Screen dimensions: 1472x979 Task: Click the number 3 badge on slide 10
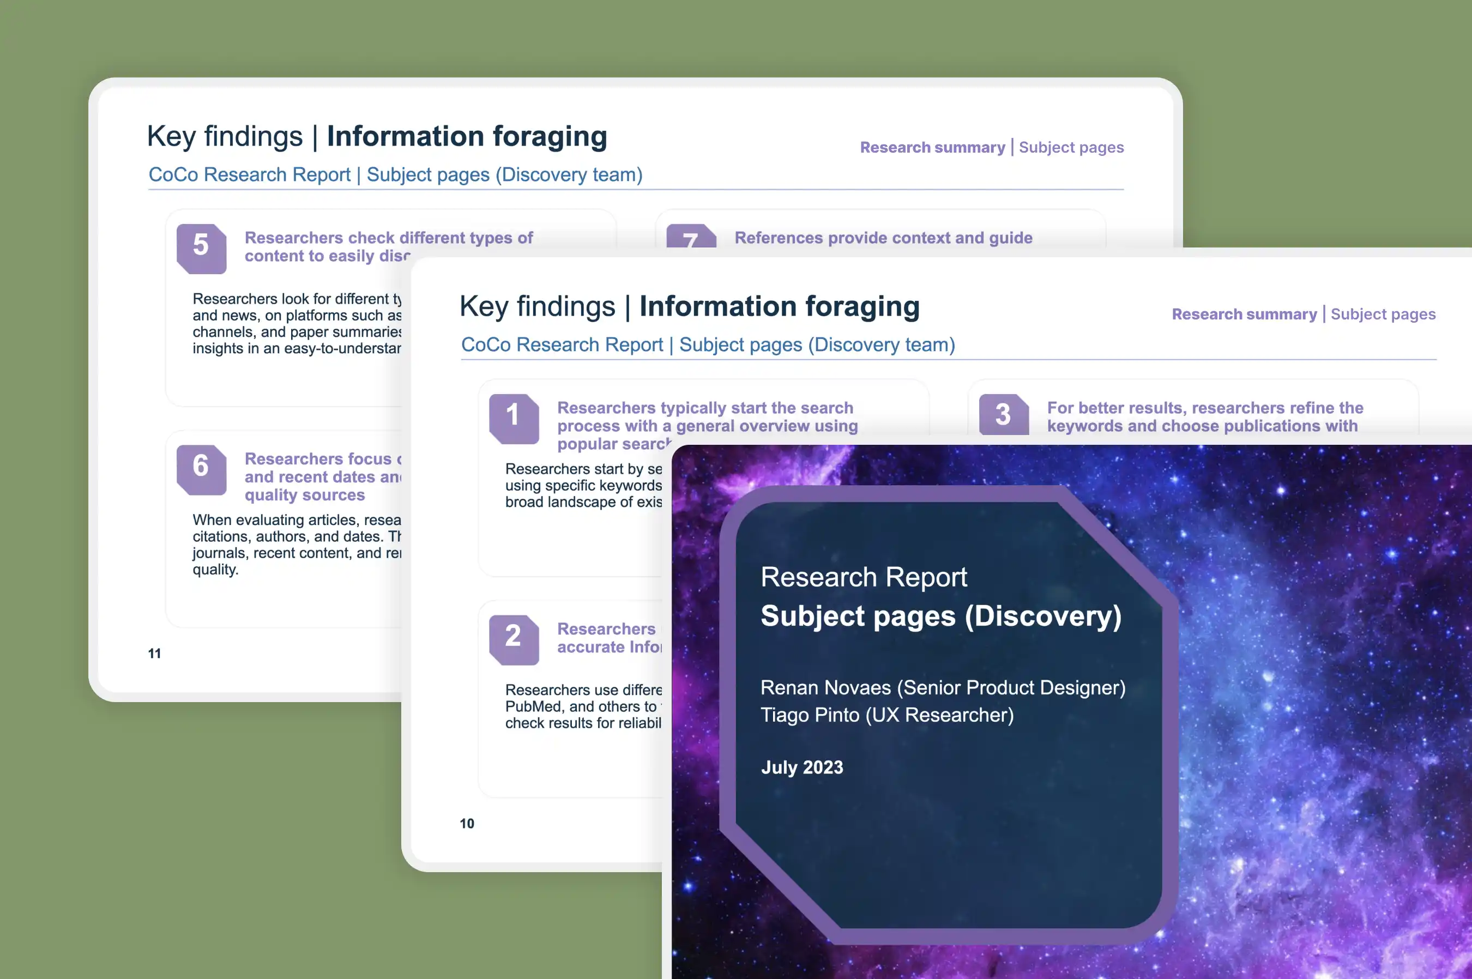pyautogui.click(x=1003, y=415)
